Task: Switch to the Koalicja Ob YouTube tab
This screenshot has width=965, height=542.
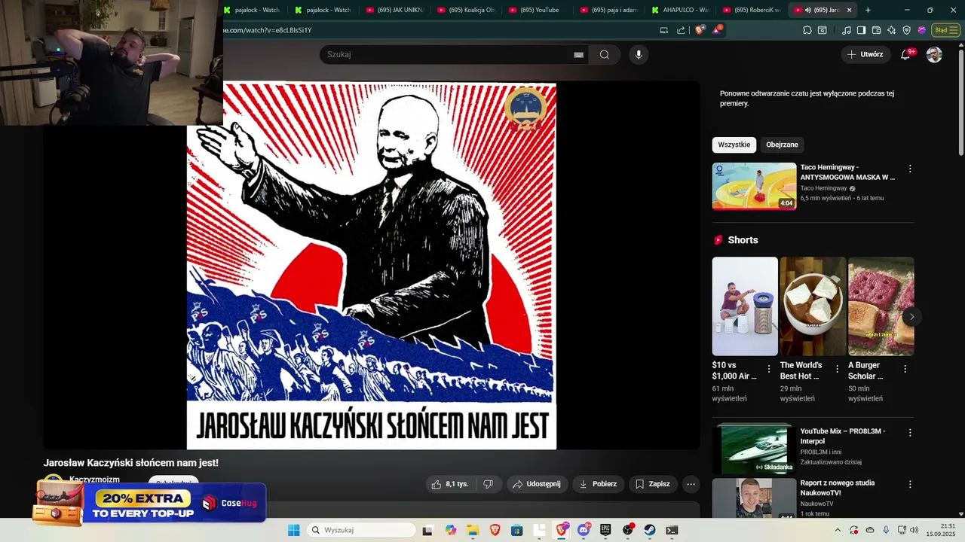Action: [x=467, y=10]
